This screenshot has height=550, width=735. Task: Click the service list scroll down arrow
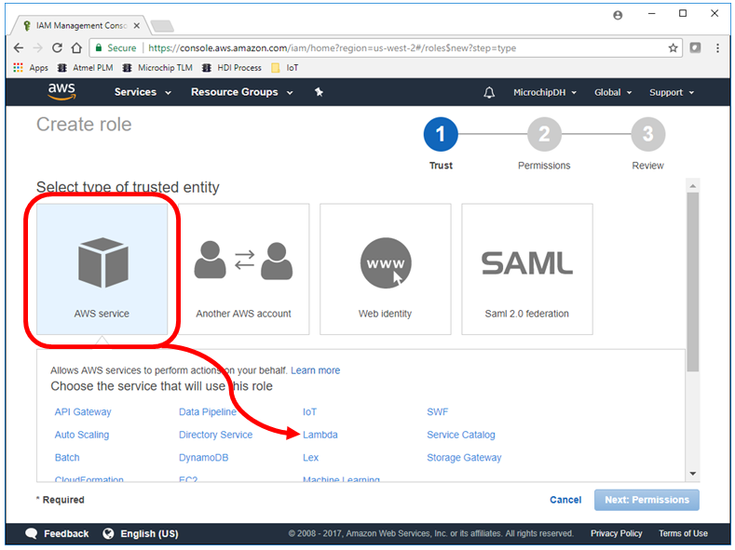(693, 474)
